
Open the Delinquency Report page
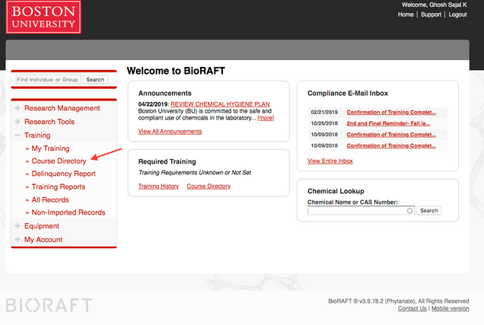(x=64, y=174)
